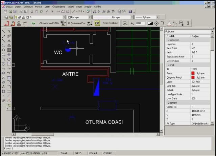
Task: Click the help question-mark icon
Action: pos(130,11)
